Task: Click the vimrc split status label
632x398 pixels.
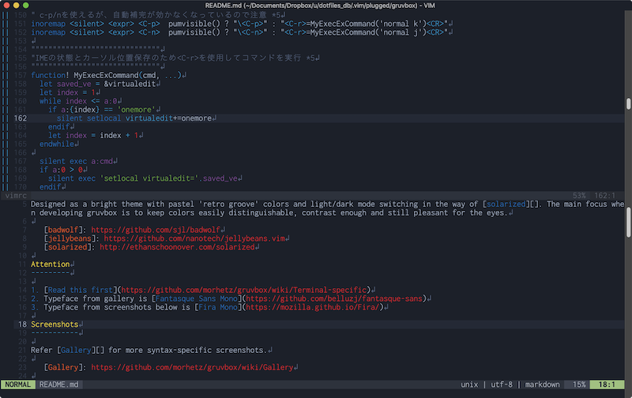Action: tap(16, 196)
